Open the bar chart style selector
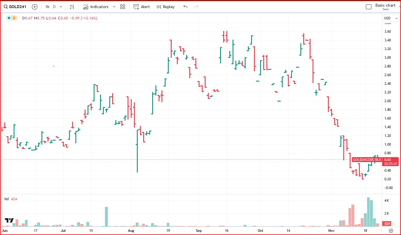 pos(72,7)
